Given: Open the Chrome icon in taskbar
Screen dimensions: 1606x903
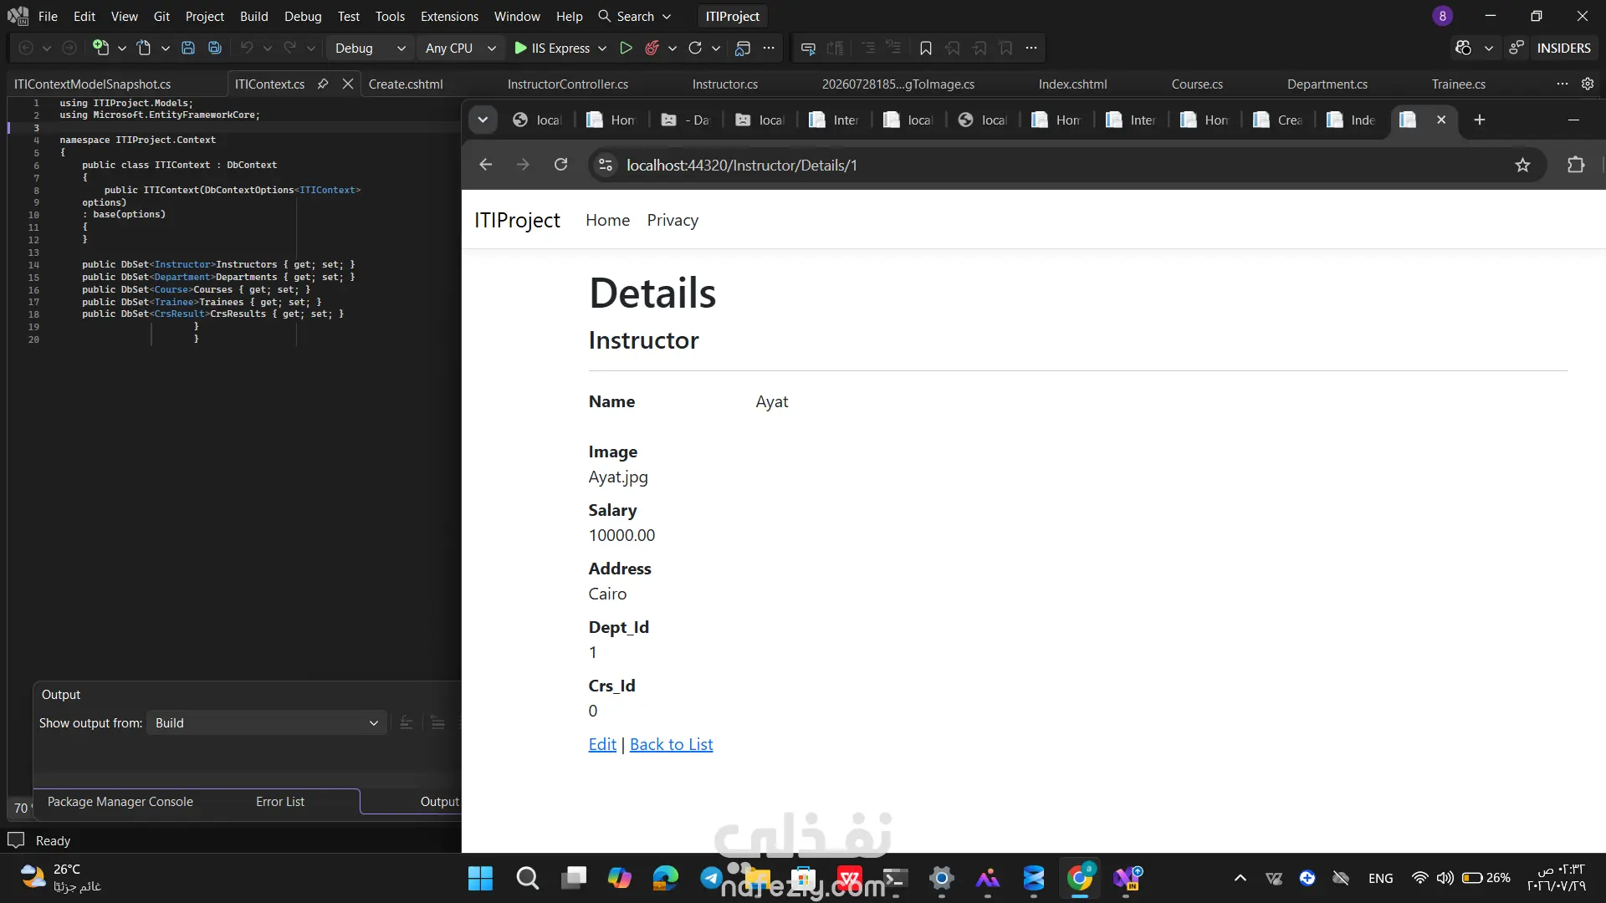Looking at the screenshot, I should 1080,878.
